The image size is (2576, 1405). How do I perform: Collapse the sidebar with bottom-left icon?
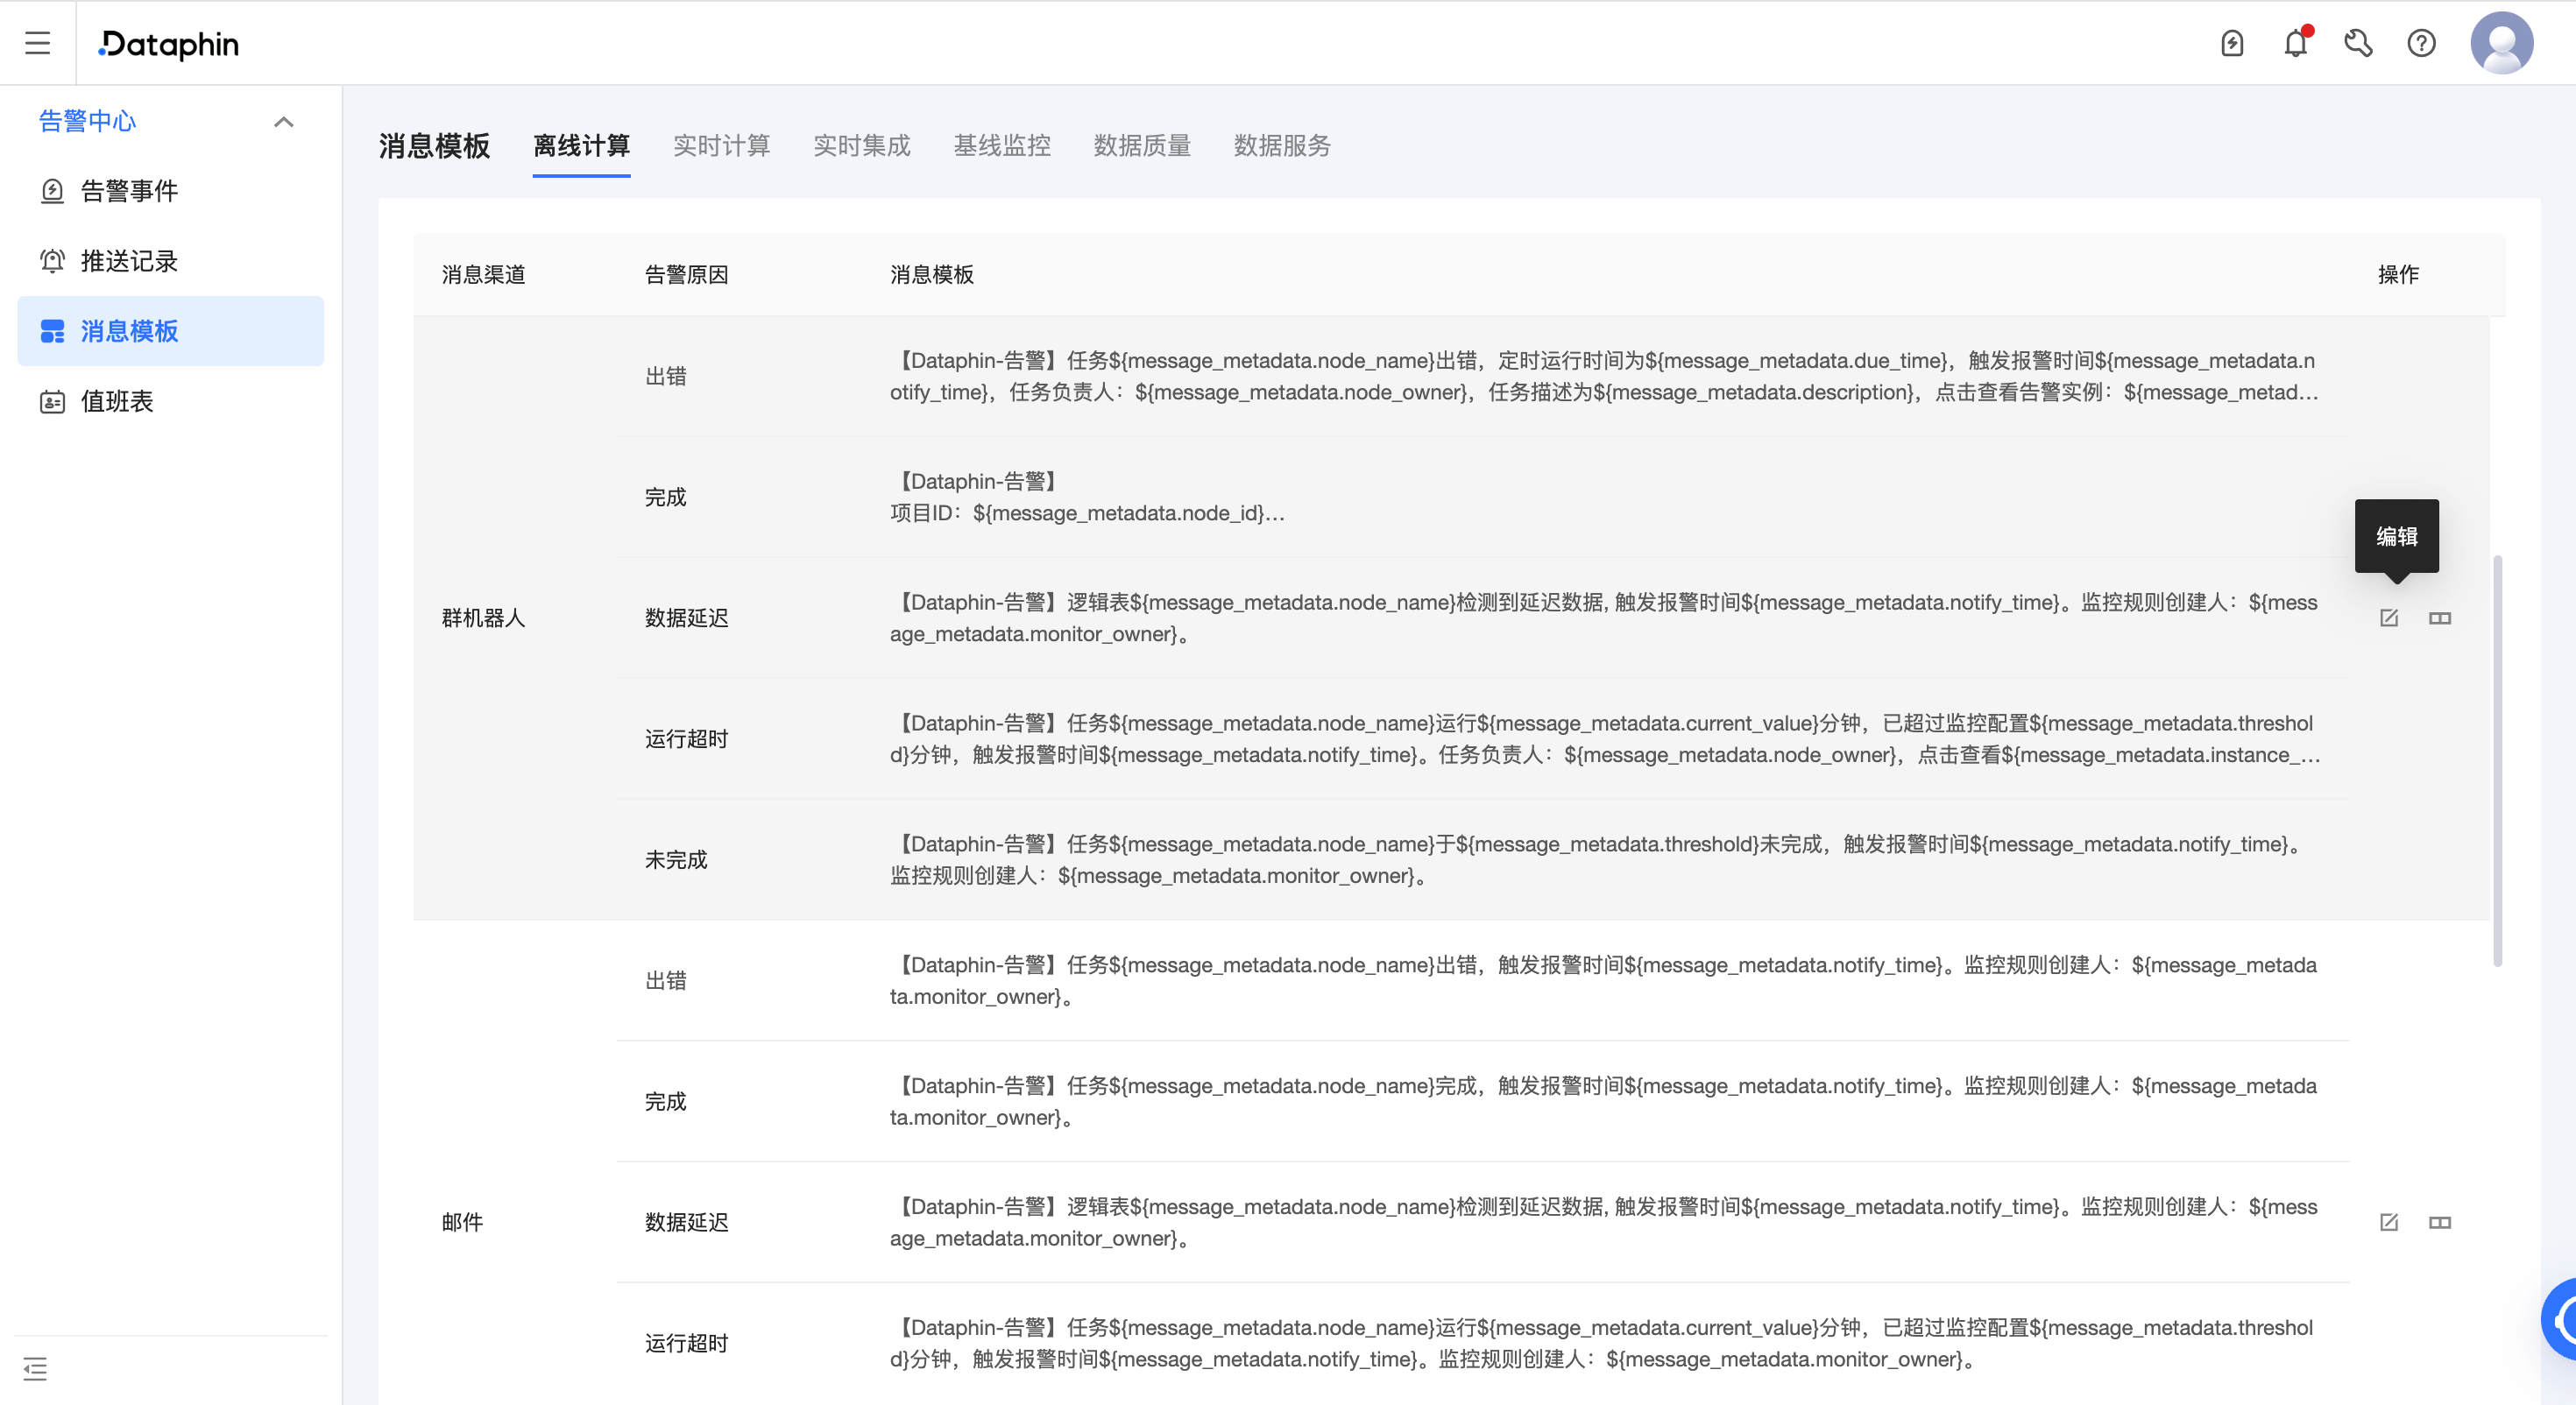[x=35, y=1368]
